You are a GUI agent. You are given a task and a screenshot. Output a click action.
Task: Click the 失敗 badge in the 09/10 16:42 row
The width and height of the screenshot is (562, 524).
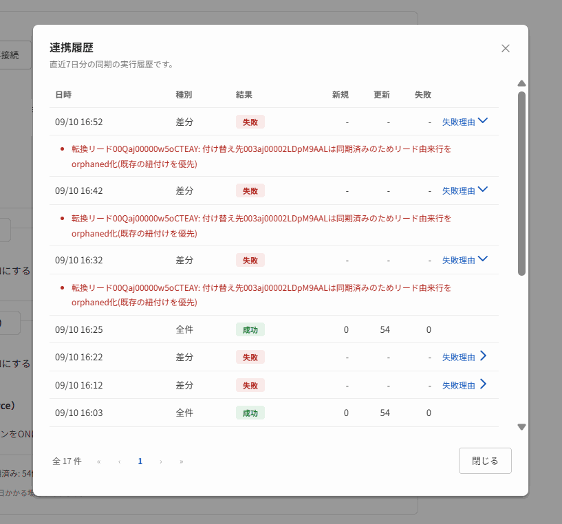click(x=250, y=190)
